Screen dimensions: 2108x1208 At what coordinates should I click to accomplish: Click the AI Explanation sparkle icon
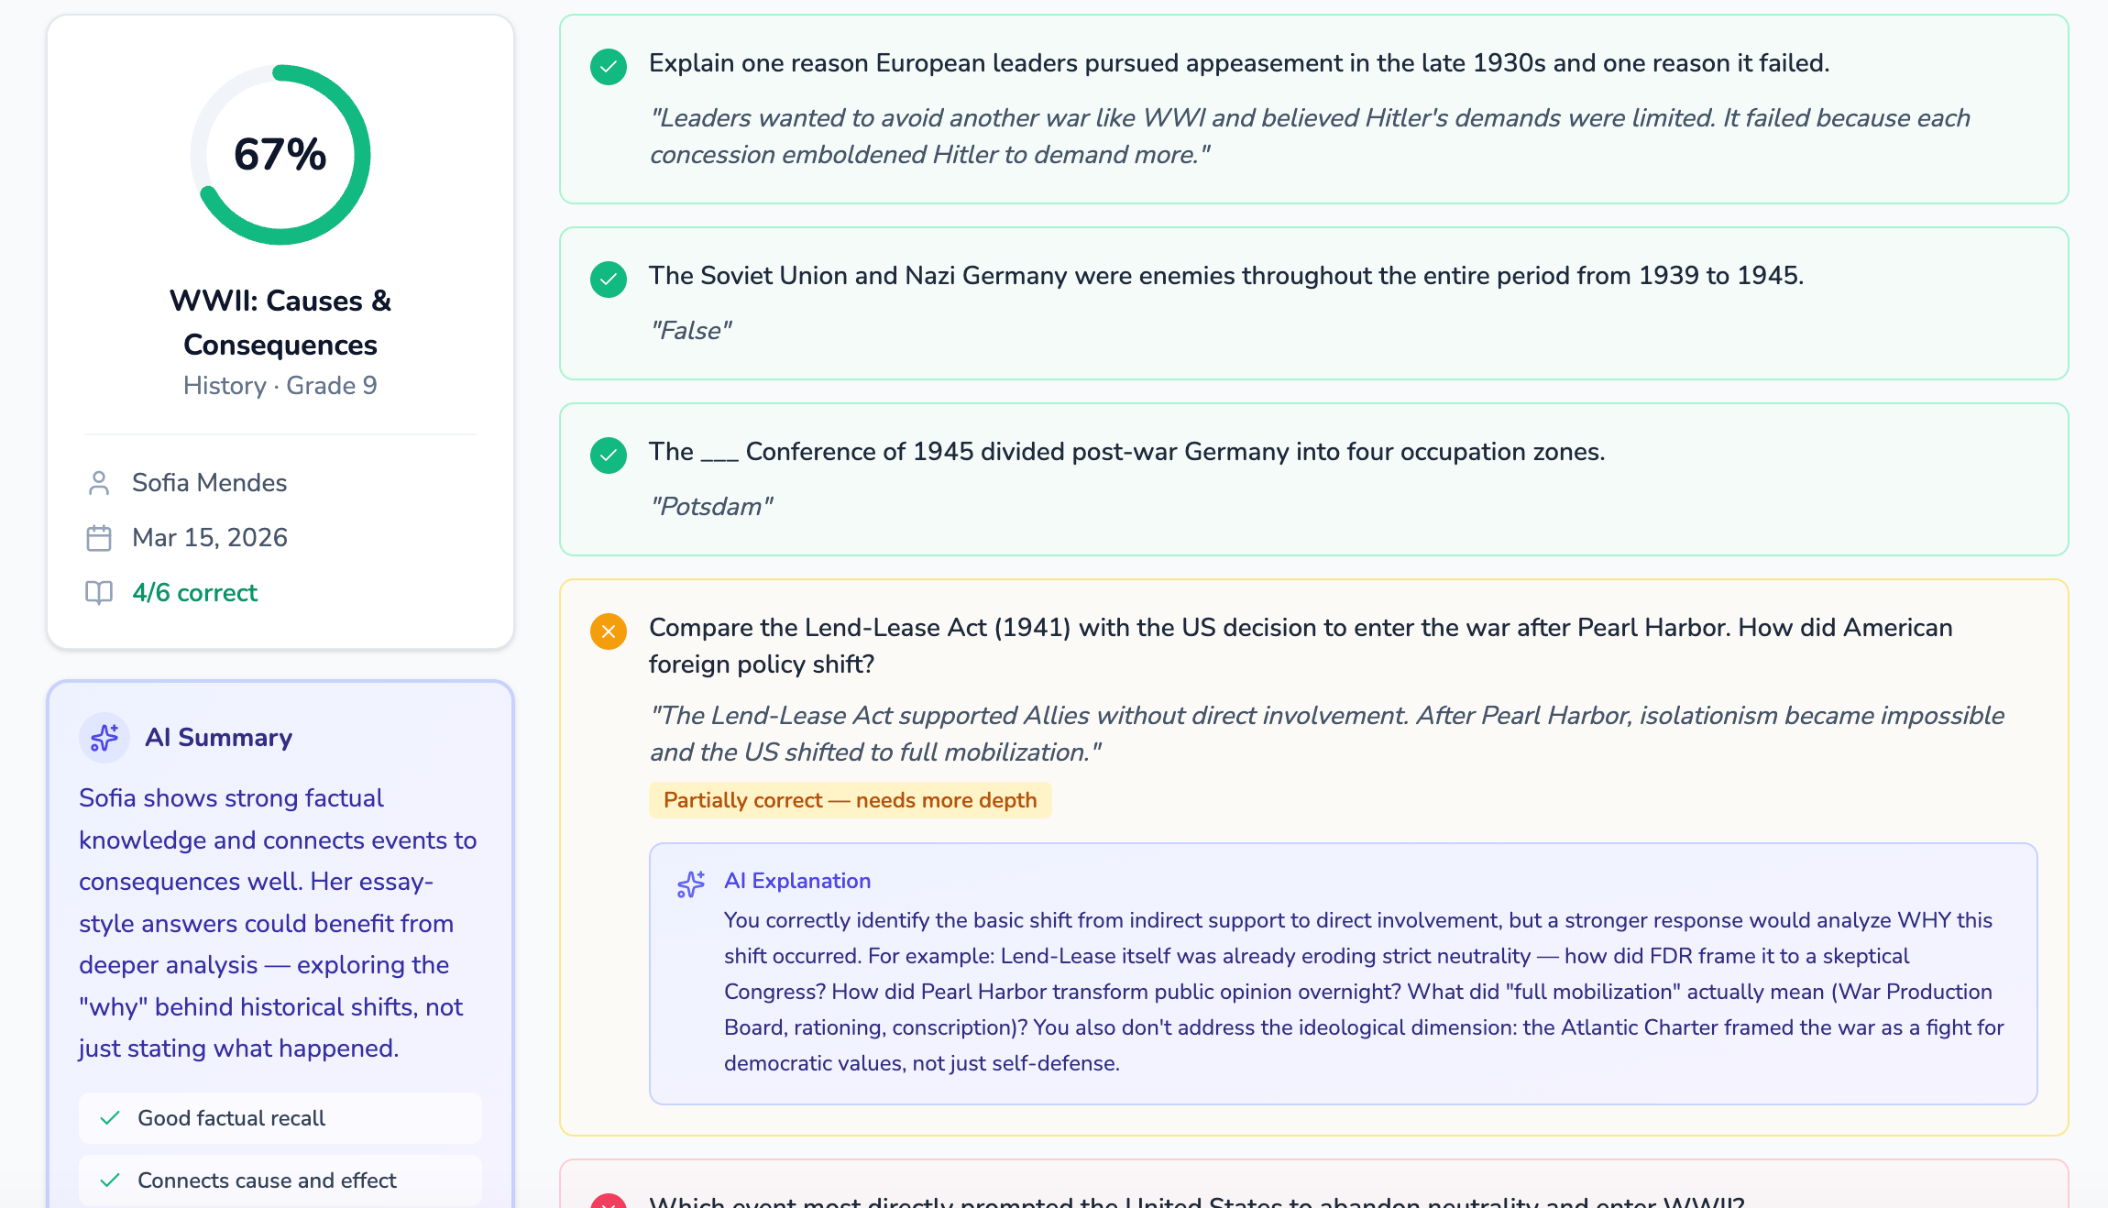point(690,883)
